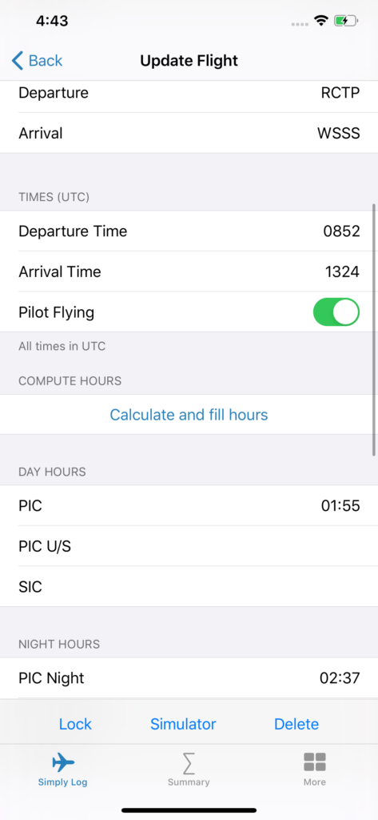Select the empty SIC field
The height and width of the screenshot is (820, 378).
coord(189,587)
